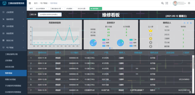
Task: Switch to the 首页 tab
Action: [x=31, y=9]
